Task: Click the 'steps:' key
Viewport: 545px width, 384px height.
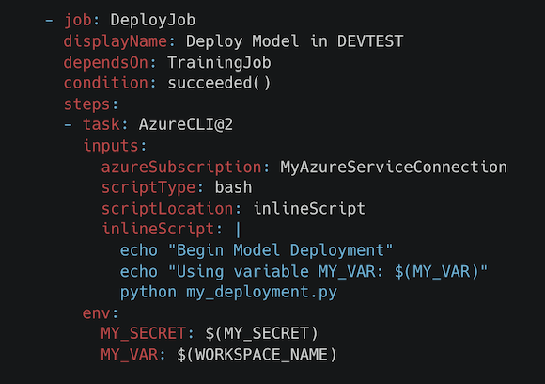Action: (91, 104)
